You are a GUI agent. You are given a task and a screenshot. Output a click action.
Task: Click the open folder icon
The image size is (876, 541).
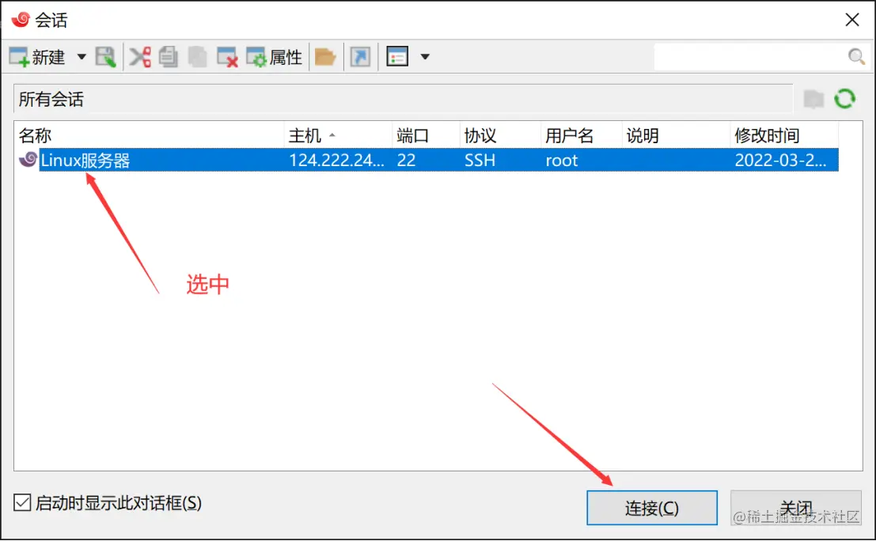pos(325,57)
